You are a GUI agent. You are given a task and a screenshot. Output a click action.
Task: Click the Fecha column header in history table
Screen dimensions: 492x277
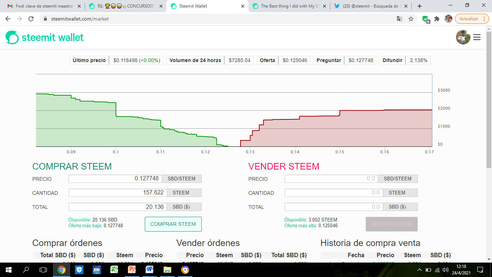point(356,255)
